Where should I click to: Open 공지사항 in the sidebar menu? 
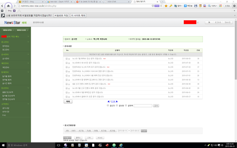[x=6, y=108]
